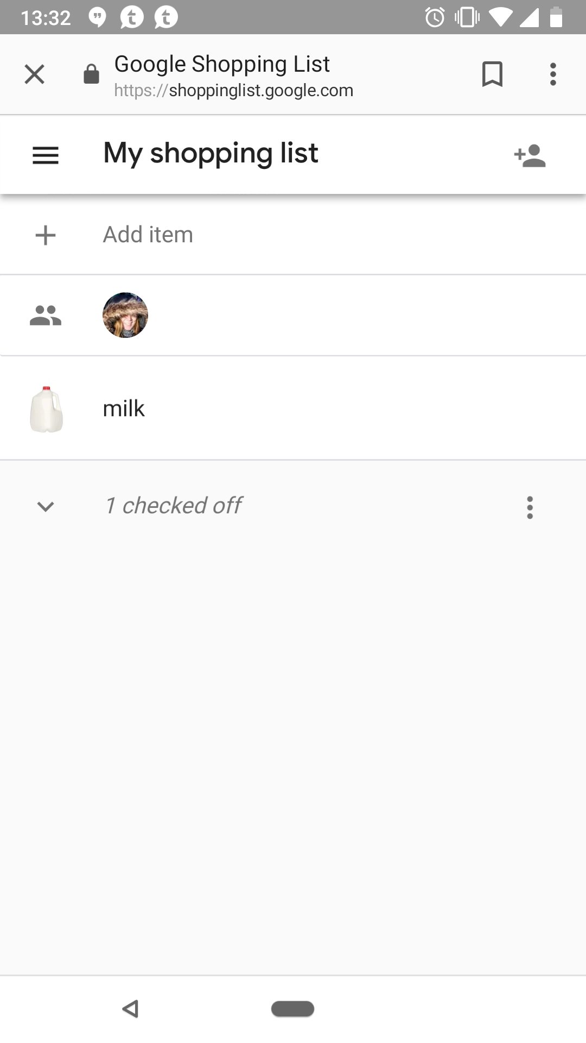
Task: Tap the add collaborator person icon
Action: (x=530, y=155)
